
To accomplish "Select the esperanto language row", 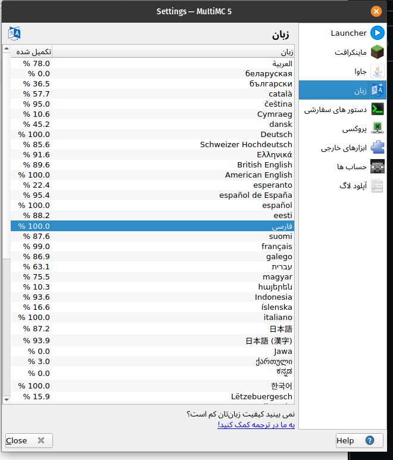I will point(152,185).
